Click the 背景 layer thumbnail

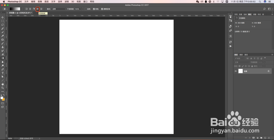point(241,71)
